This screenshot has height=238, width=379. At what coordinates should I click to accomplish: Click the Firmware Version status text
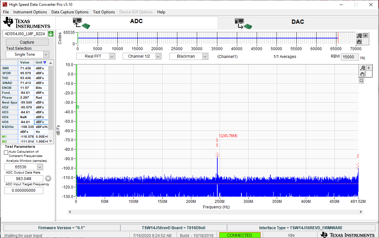click(x=61, y=228)
